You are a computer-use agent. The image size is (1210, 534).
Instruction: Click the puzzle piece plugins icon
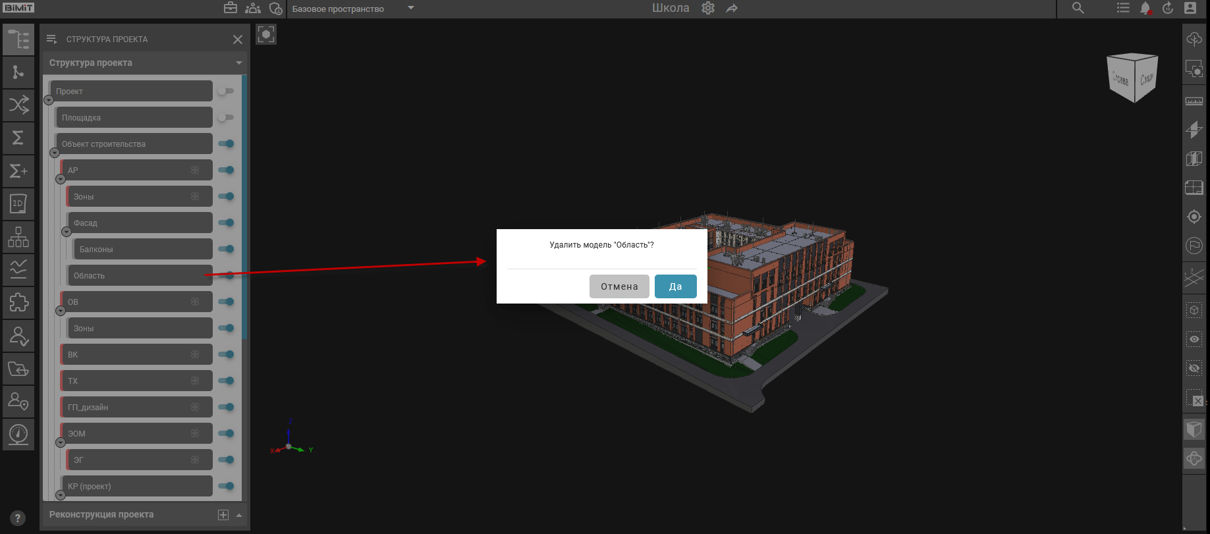(x=18, y=302)
